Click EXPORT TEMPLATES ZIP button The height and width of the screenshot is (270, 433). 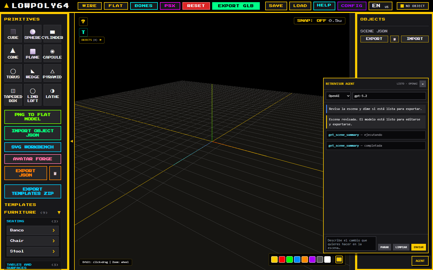pos(33,191)
